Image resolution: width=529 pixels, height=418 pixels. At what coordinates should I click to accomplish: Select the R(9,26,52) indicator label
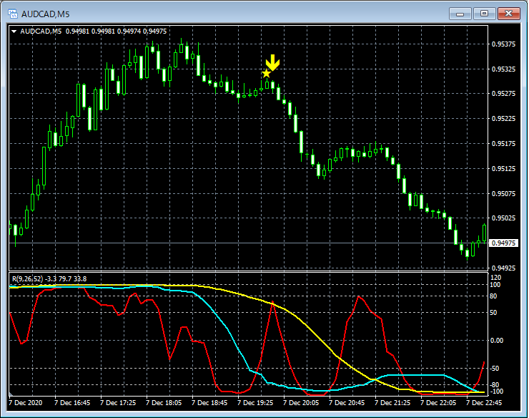pyautogui.click(x=28, y=278)
